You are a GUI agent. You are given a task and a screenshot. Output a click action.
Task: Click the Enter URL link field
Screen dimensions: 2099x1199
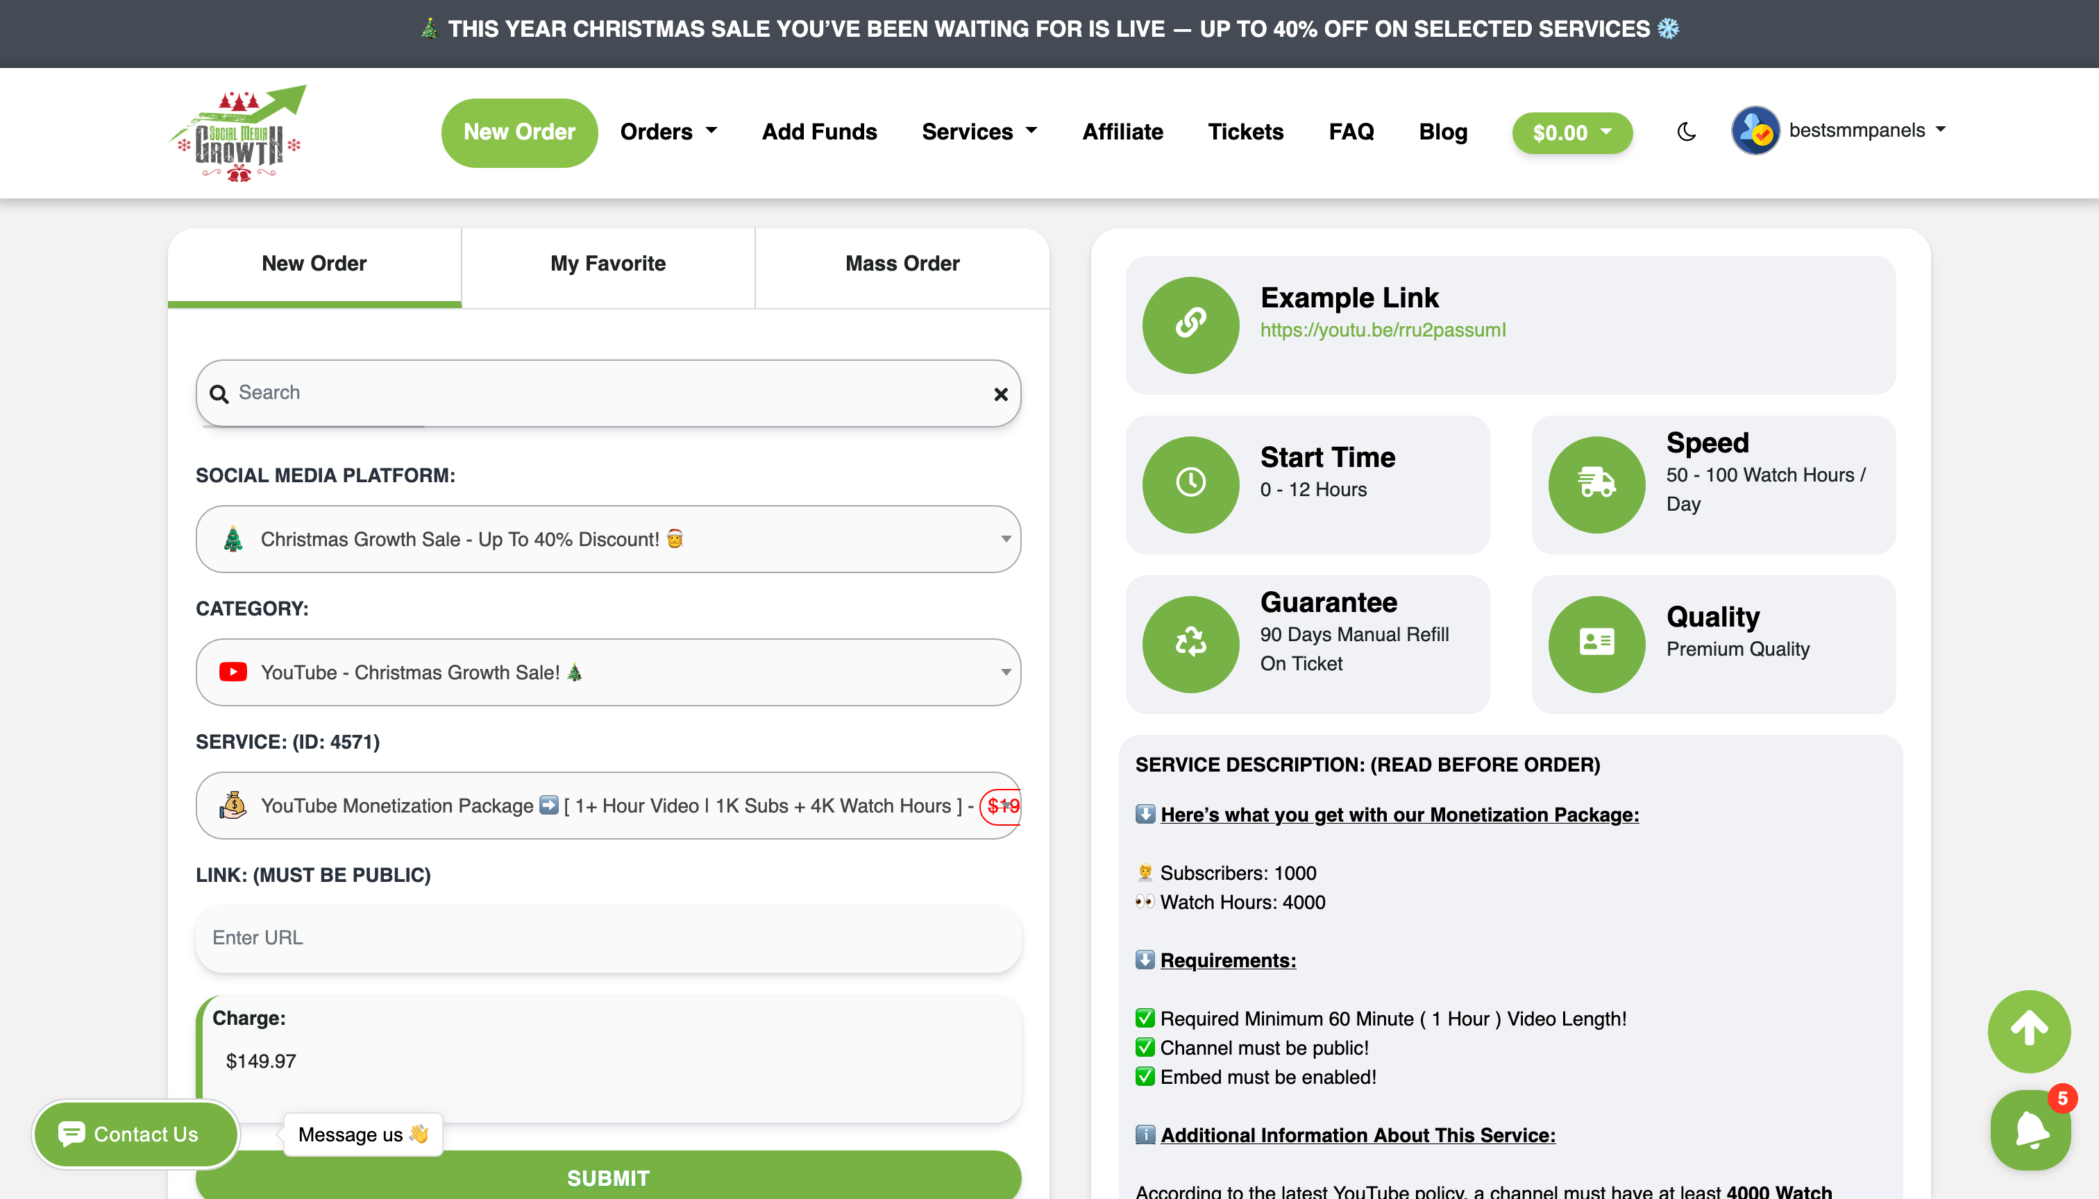click(608, 938)
